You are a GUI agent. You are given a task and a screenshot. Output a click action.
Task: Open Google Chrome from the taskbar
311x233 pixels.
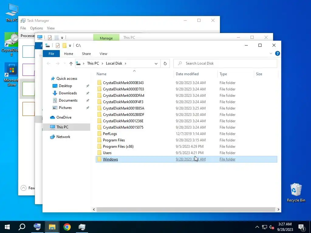point(67,227)
